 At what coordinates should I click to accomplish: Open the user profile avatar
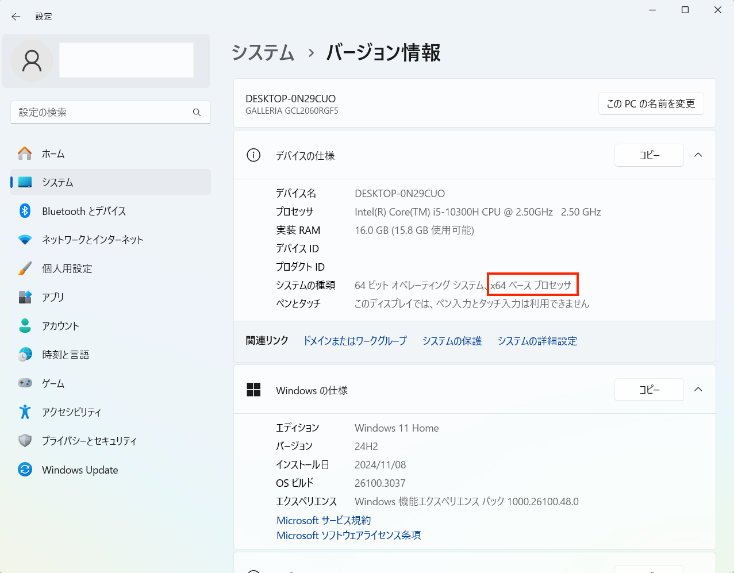pos(32,60)
